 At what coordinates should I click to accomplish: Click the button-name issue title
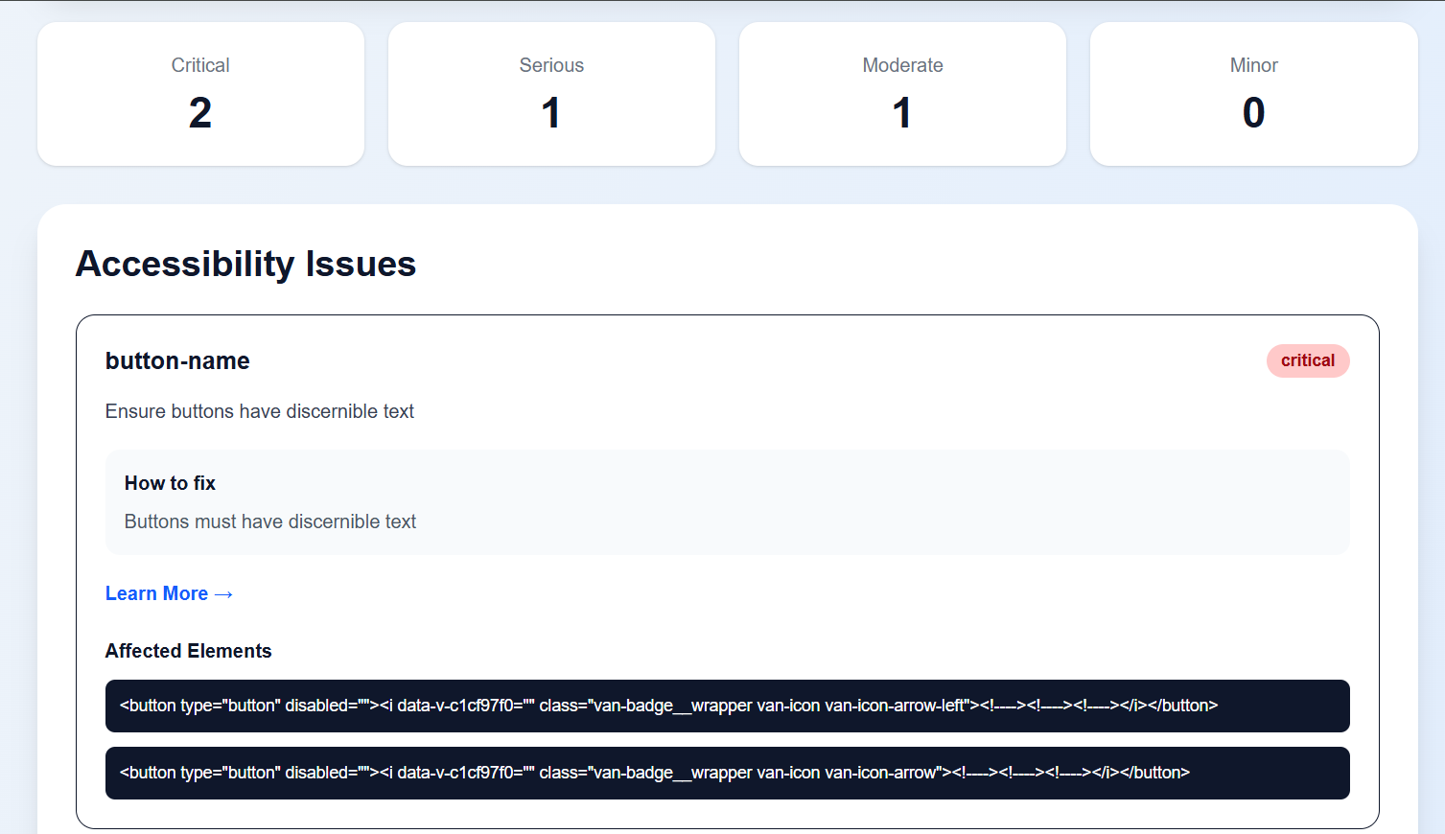pos(177,361)
